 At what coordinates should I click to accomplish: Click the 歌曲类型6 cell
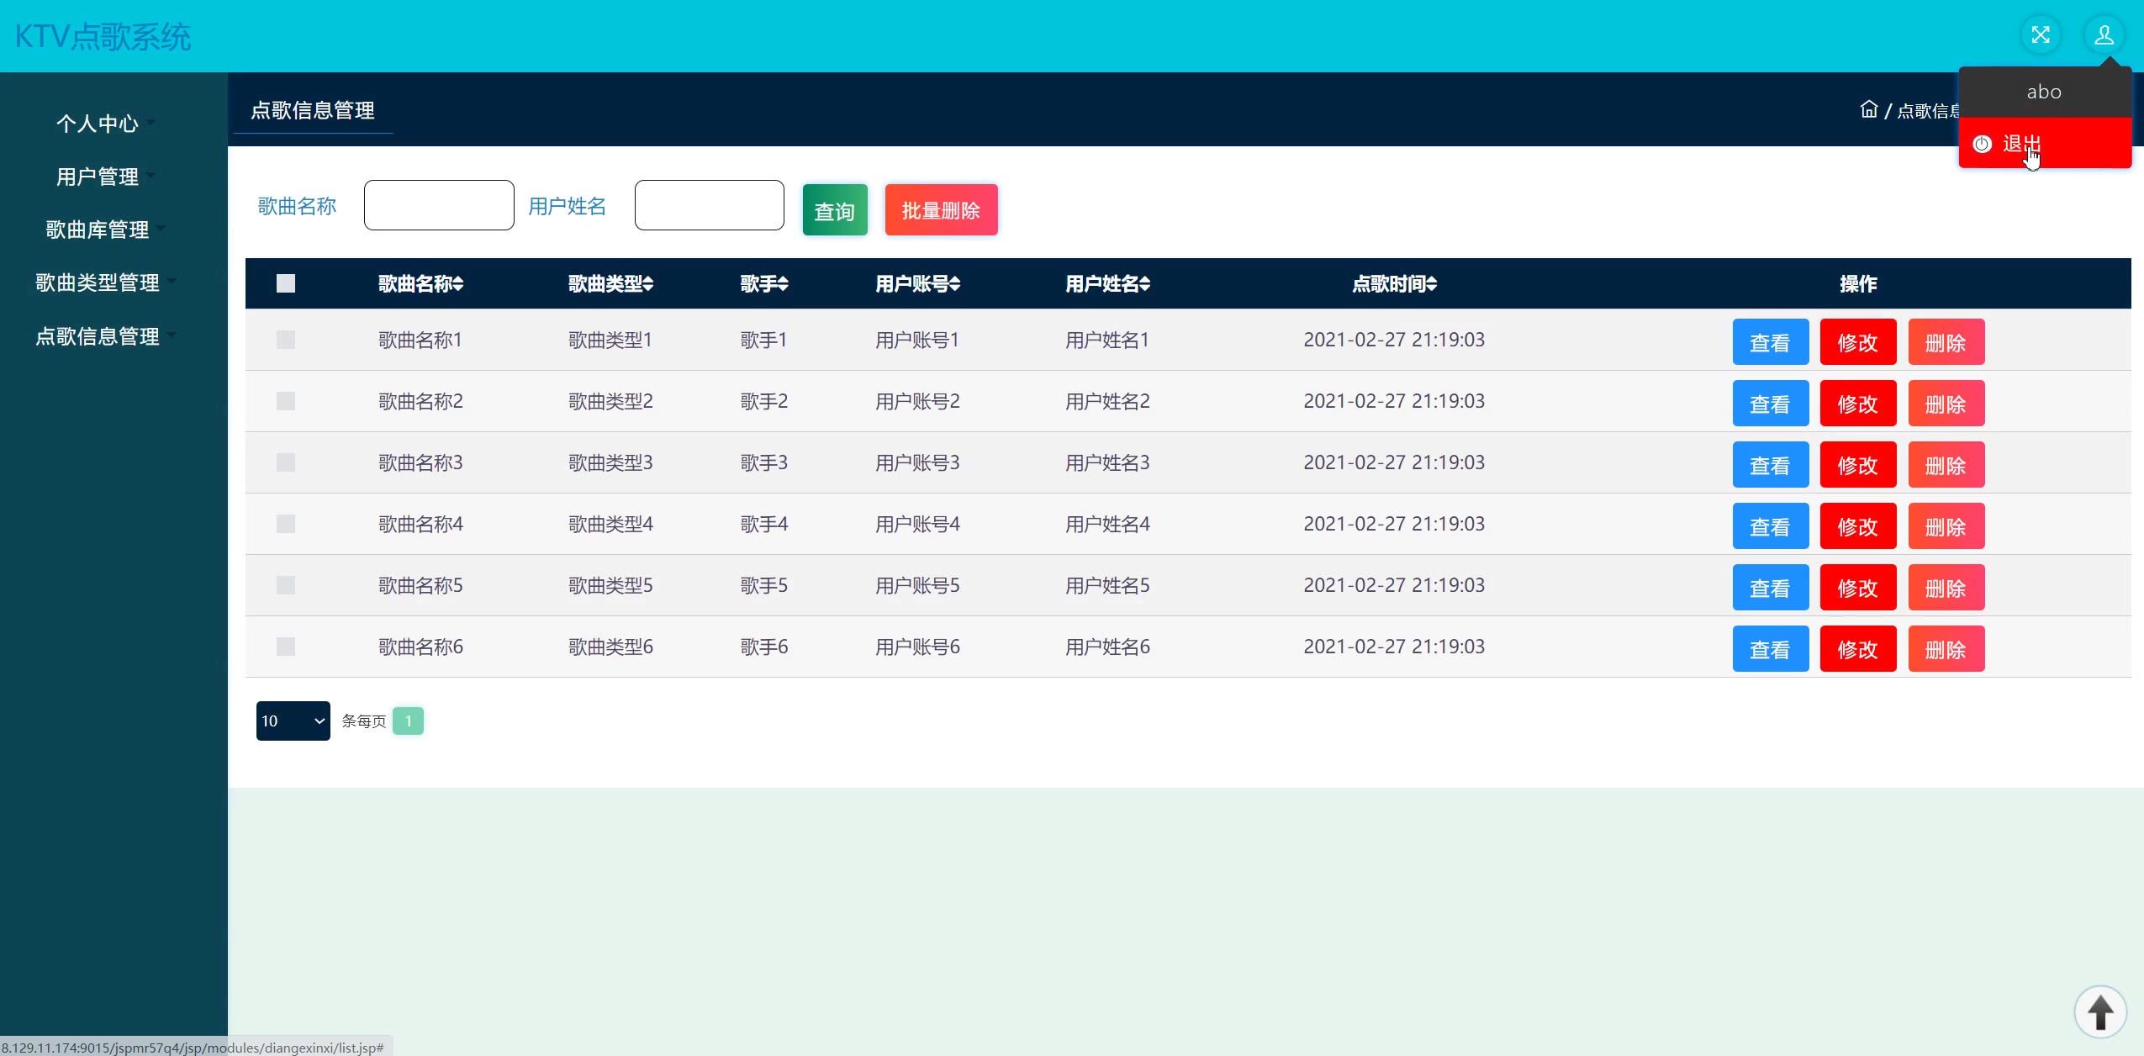[x=610, y=647]
